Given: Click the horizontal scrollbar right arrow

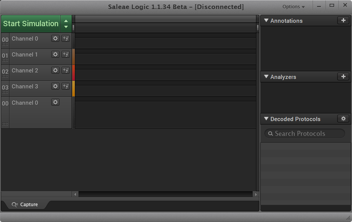Looking at the screenshot, I should click(256, 194).
